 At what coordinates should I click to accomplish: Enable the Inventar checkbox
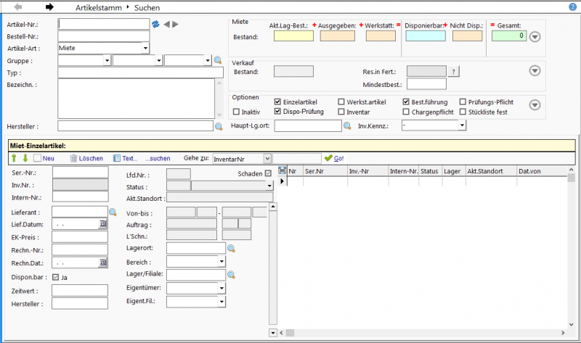[341, 112]
